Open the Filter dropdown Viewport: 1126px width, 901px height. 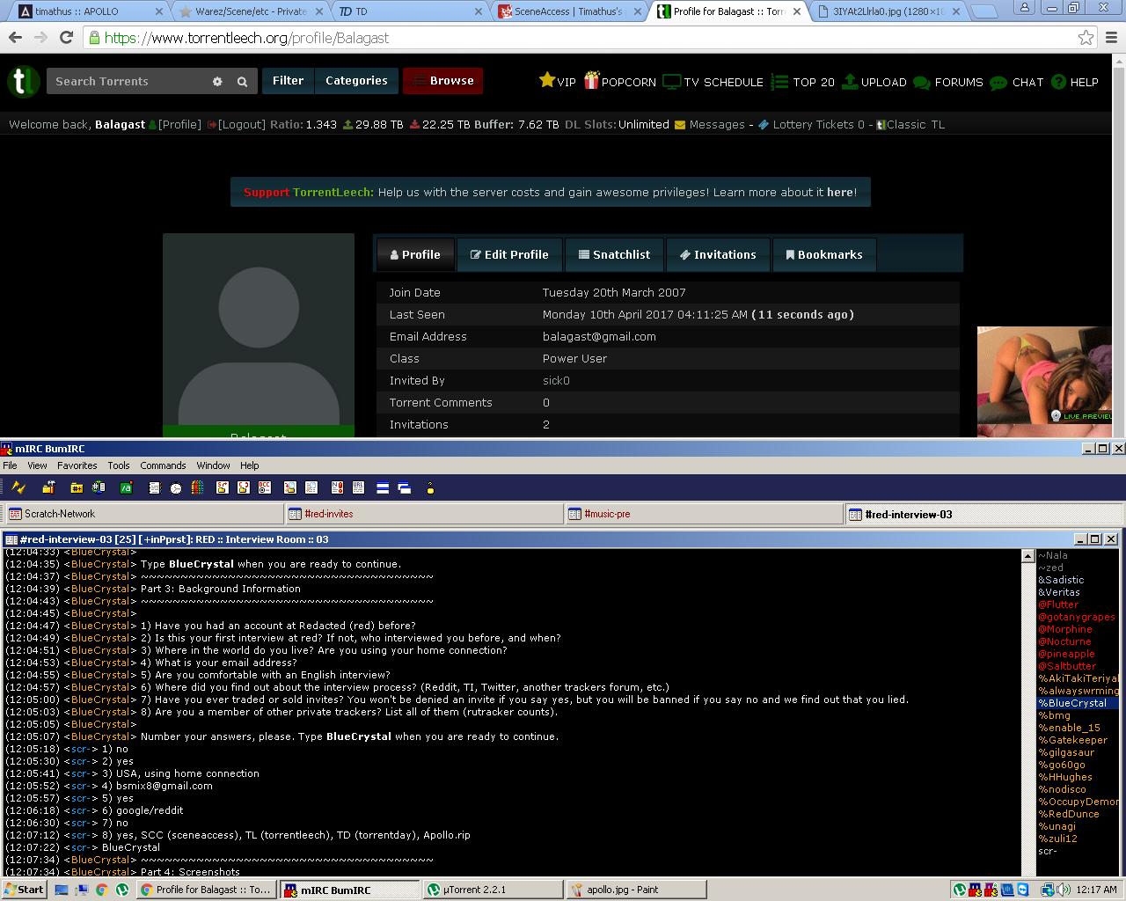(x=288, y=81)
